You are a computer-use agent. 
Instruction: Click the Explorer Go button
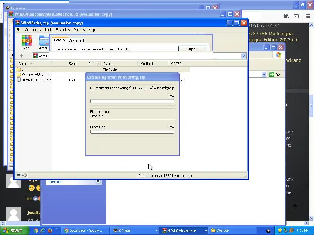pyautogui.click(x=274, y=74)
